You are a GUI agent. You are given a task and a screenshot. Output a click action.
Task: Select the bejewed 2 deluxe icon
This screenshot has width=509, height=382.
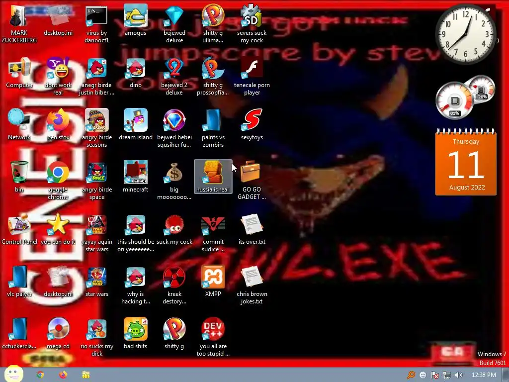pos(174,76)
